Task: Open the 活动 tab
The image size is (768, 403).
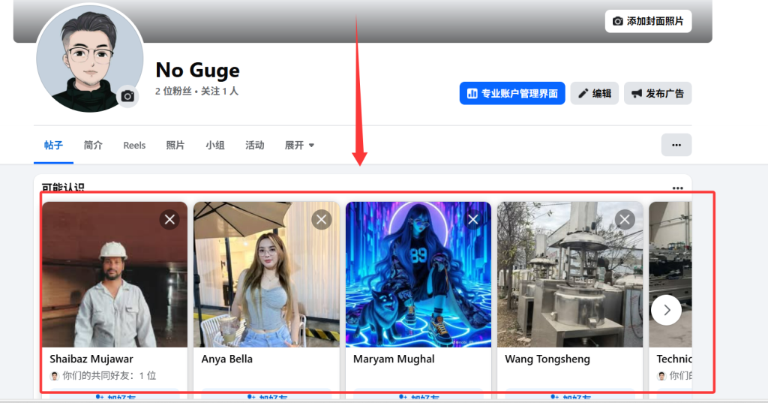Action: tap(255, 146)
